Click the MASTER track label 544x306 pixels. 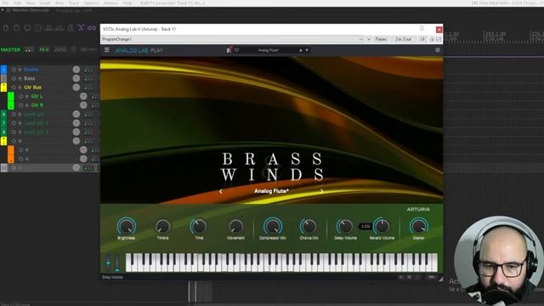10,50
